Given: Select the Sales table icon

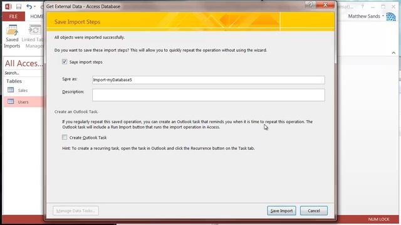Looking at the screenshot, I should tap(11, 90).
